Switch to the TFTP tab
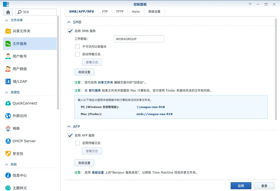Viewport: 280px width, 191px height. (120, 12)
